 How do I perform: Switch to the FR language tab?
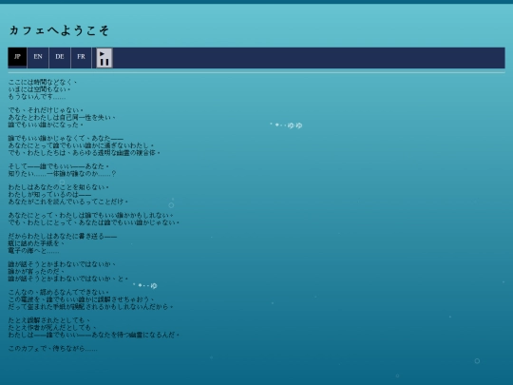(x=81, y=58)
